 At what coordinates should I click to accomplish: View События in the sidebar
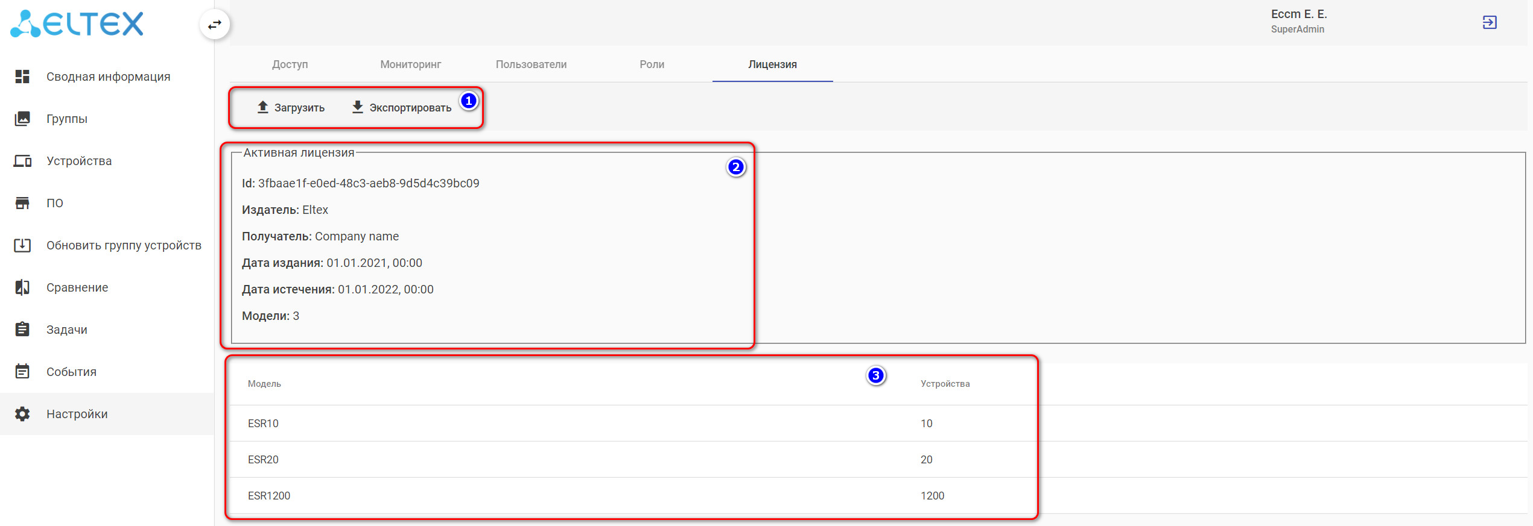click(107, 372)
